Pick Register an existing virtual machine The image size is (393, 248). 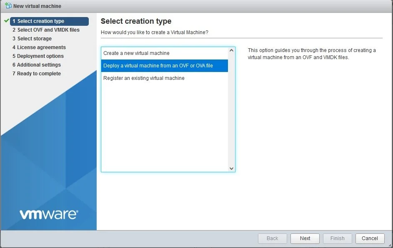(165, 78)
